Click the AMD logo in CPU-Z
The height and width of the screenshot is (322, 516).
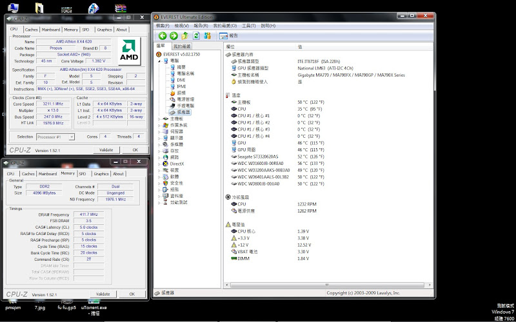(x=129, y=52)
